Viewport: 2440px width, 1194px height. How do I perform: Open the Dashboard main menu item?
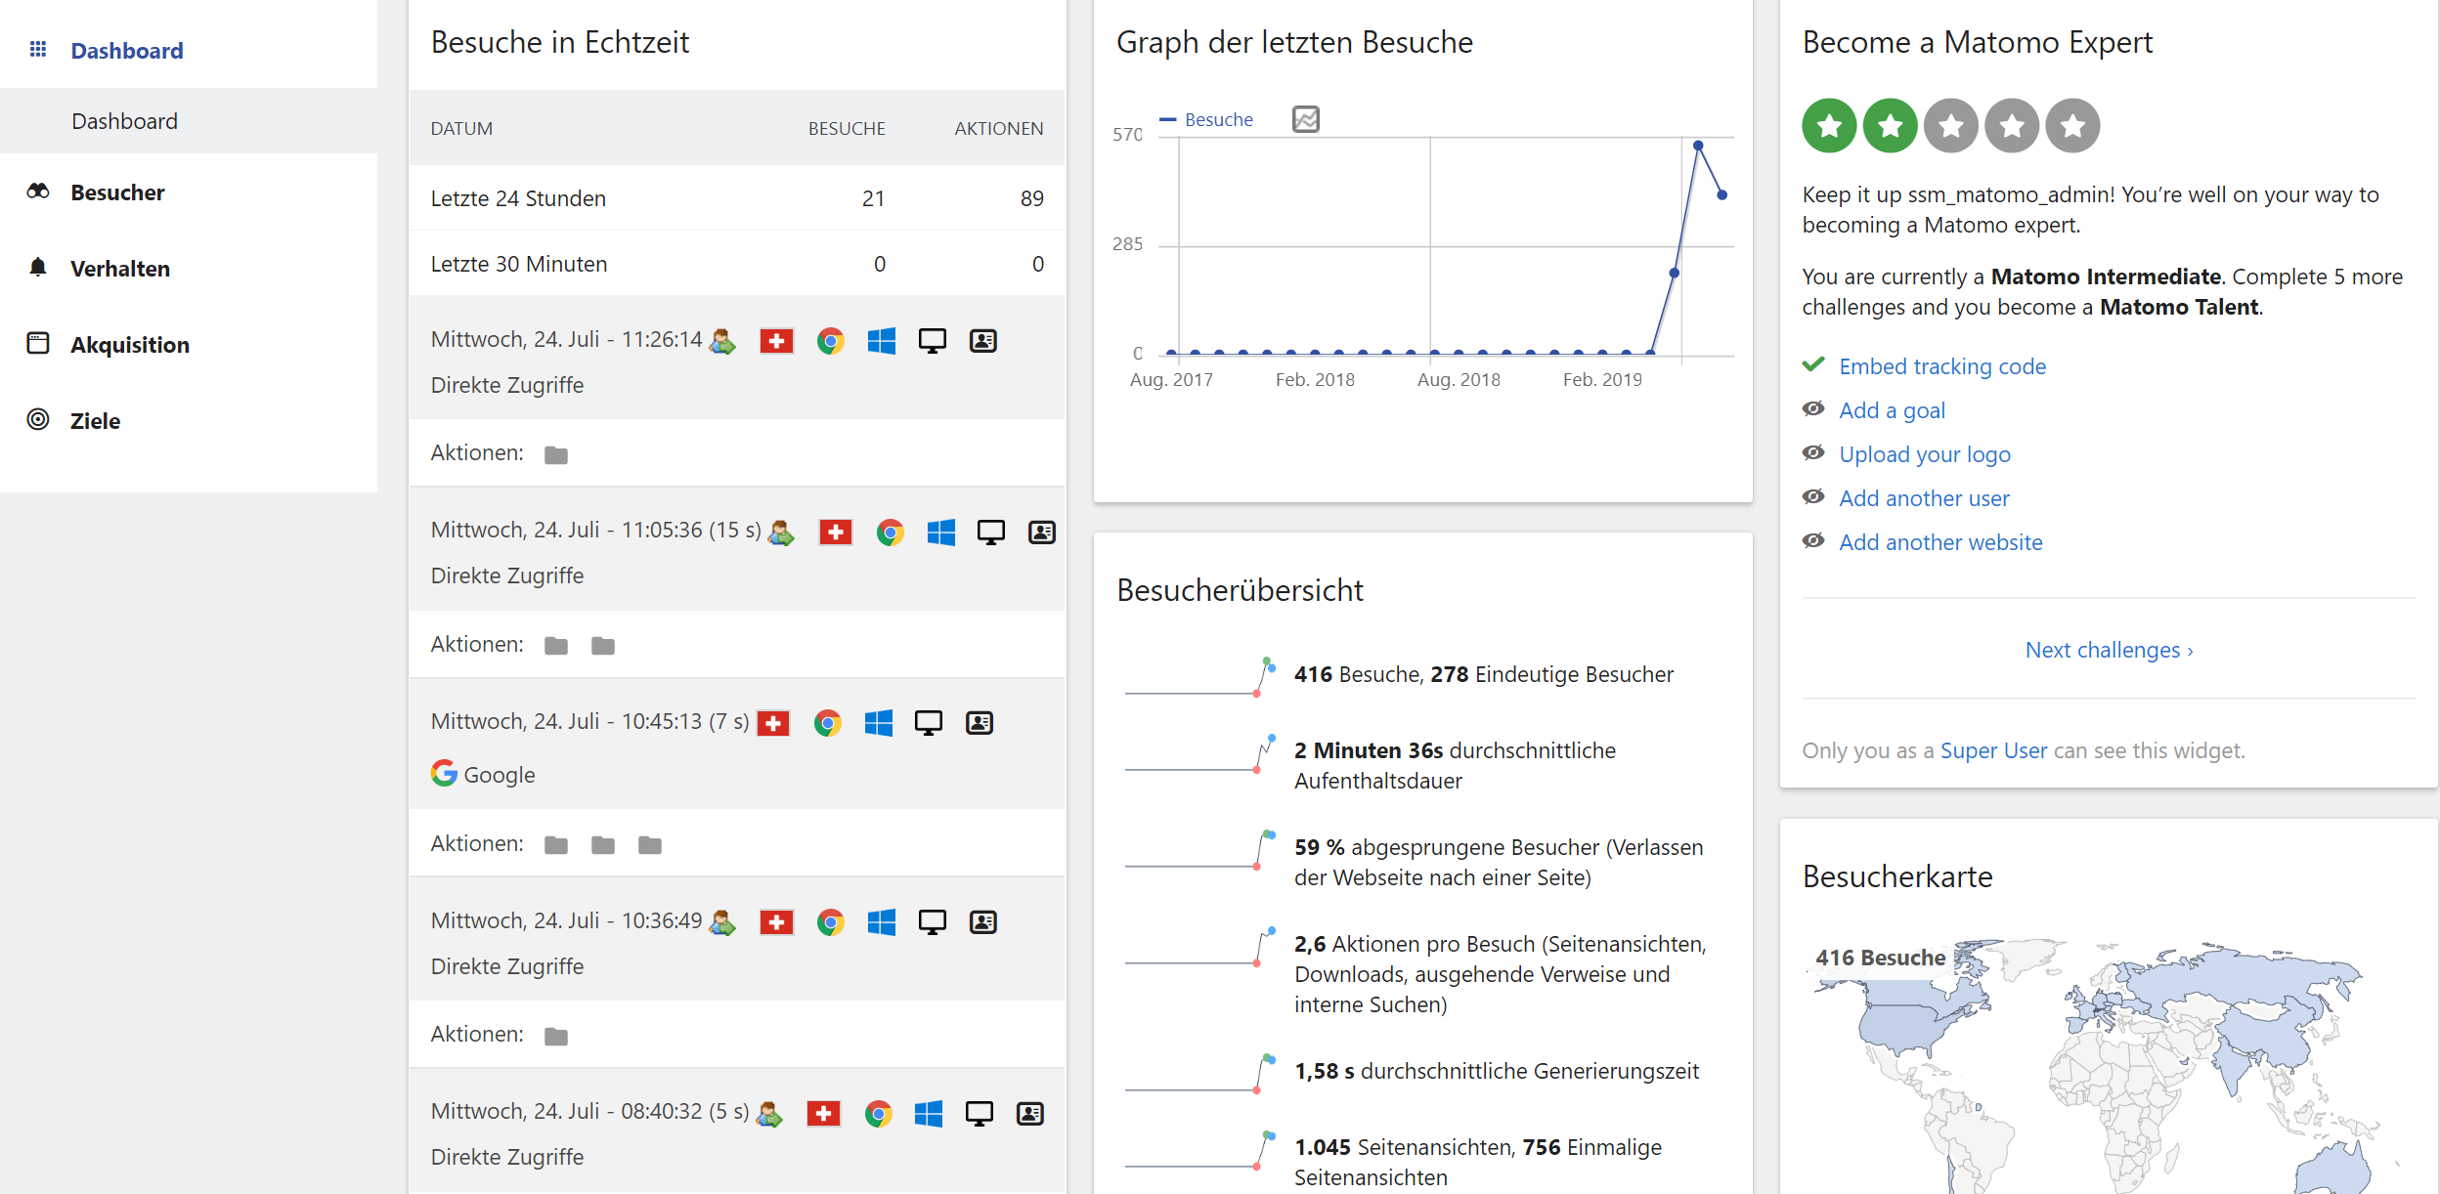click(x=126, y=51)
